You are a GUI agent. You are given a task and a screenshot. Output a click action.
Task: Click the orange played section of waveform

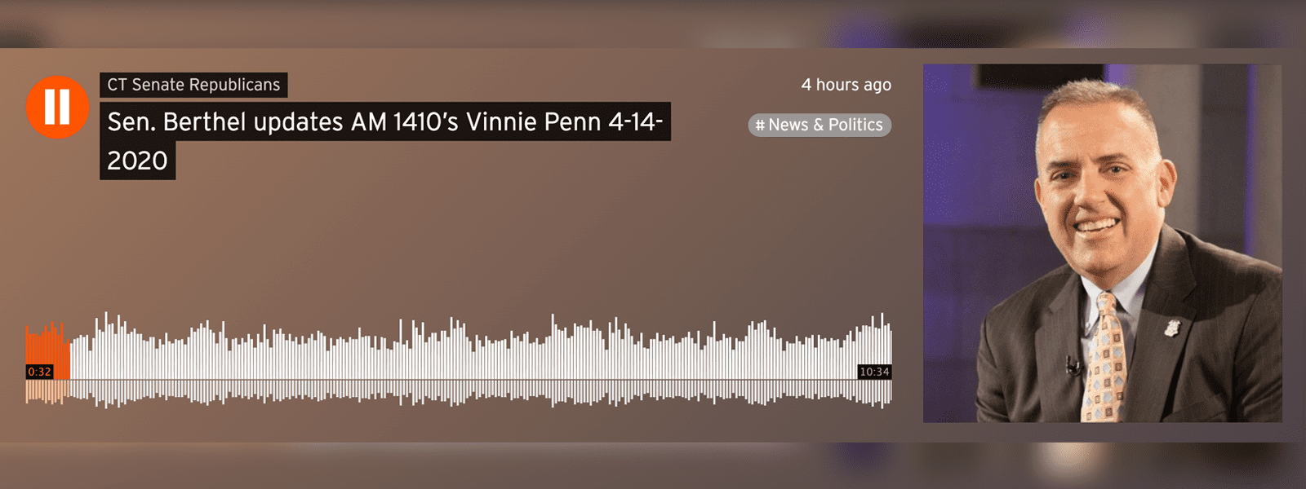[x=47, y=350]
